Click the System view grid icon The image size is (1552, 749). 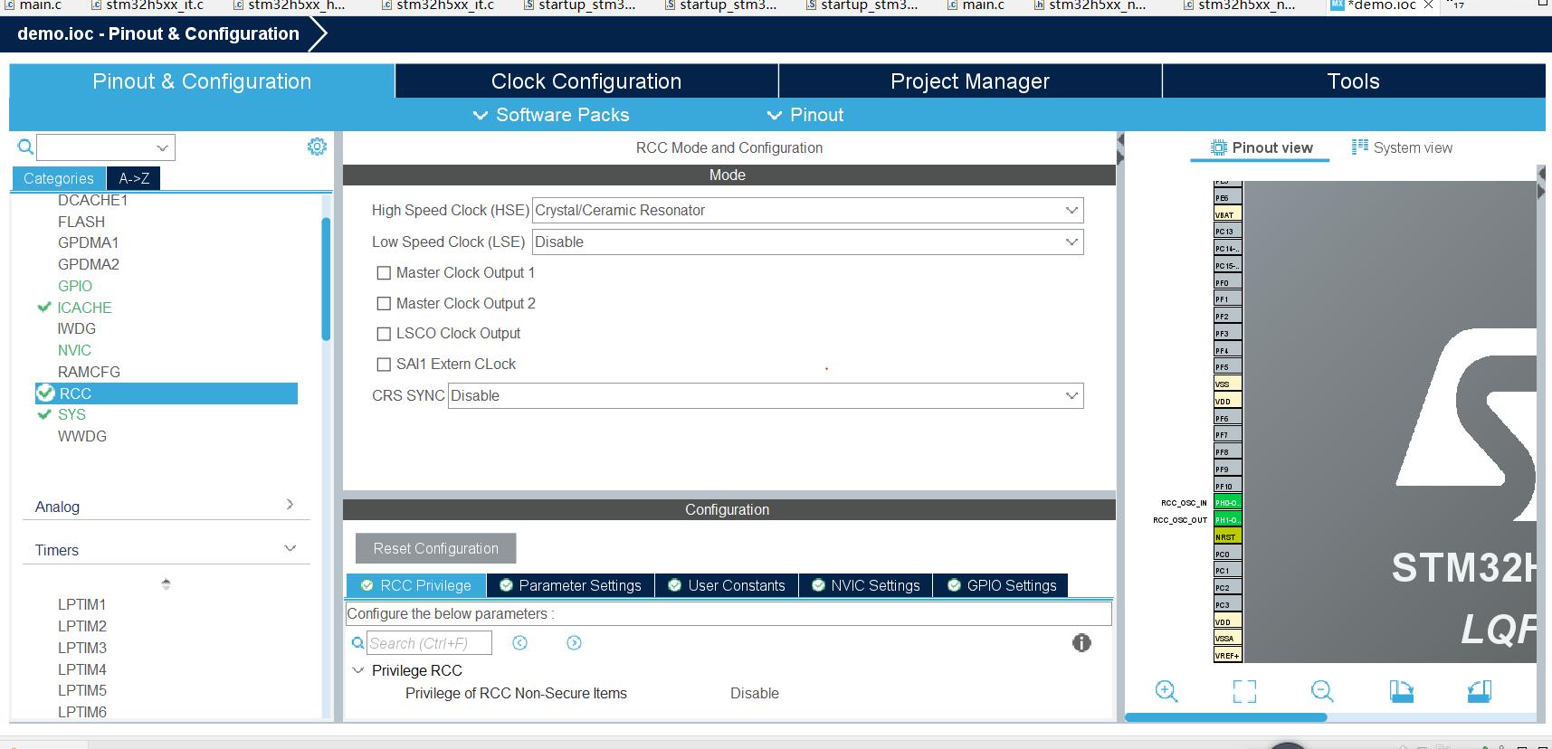[x=1360, y=147]
